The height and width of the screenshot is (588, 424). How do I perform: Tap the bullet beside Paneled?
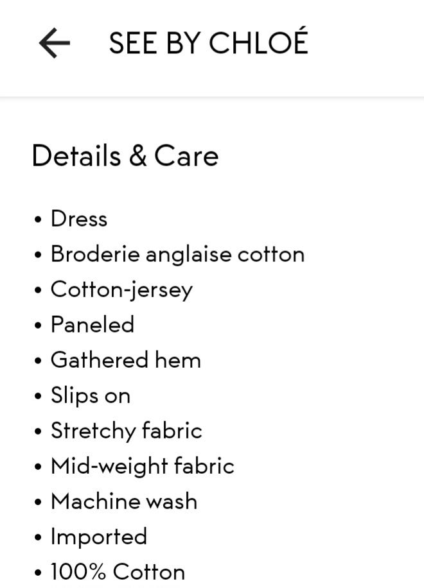39,325
